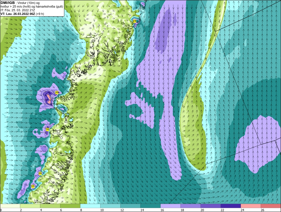Select the 16–18 m/s light lavender legend swatch

(171, 206)
